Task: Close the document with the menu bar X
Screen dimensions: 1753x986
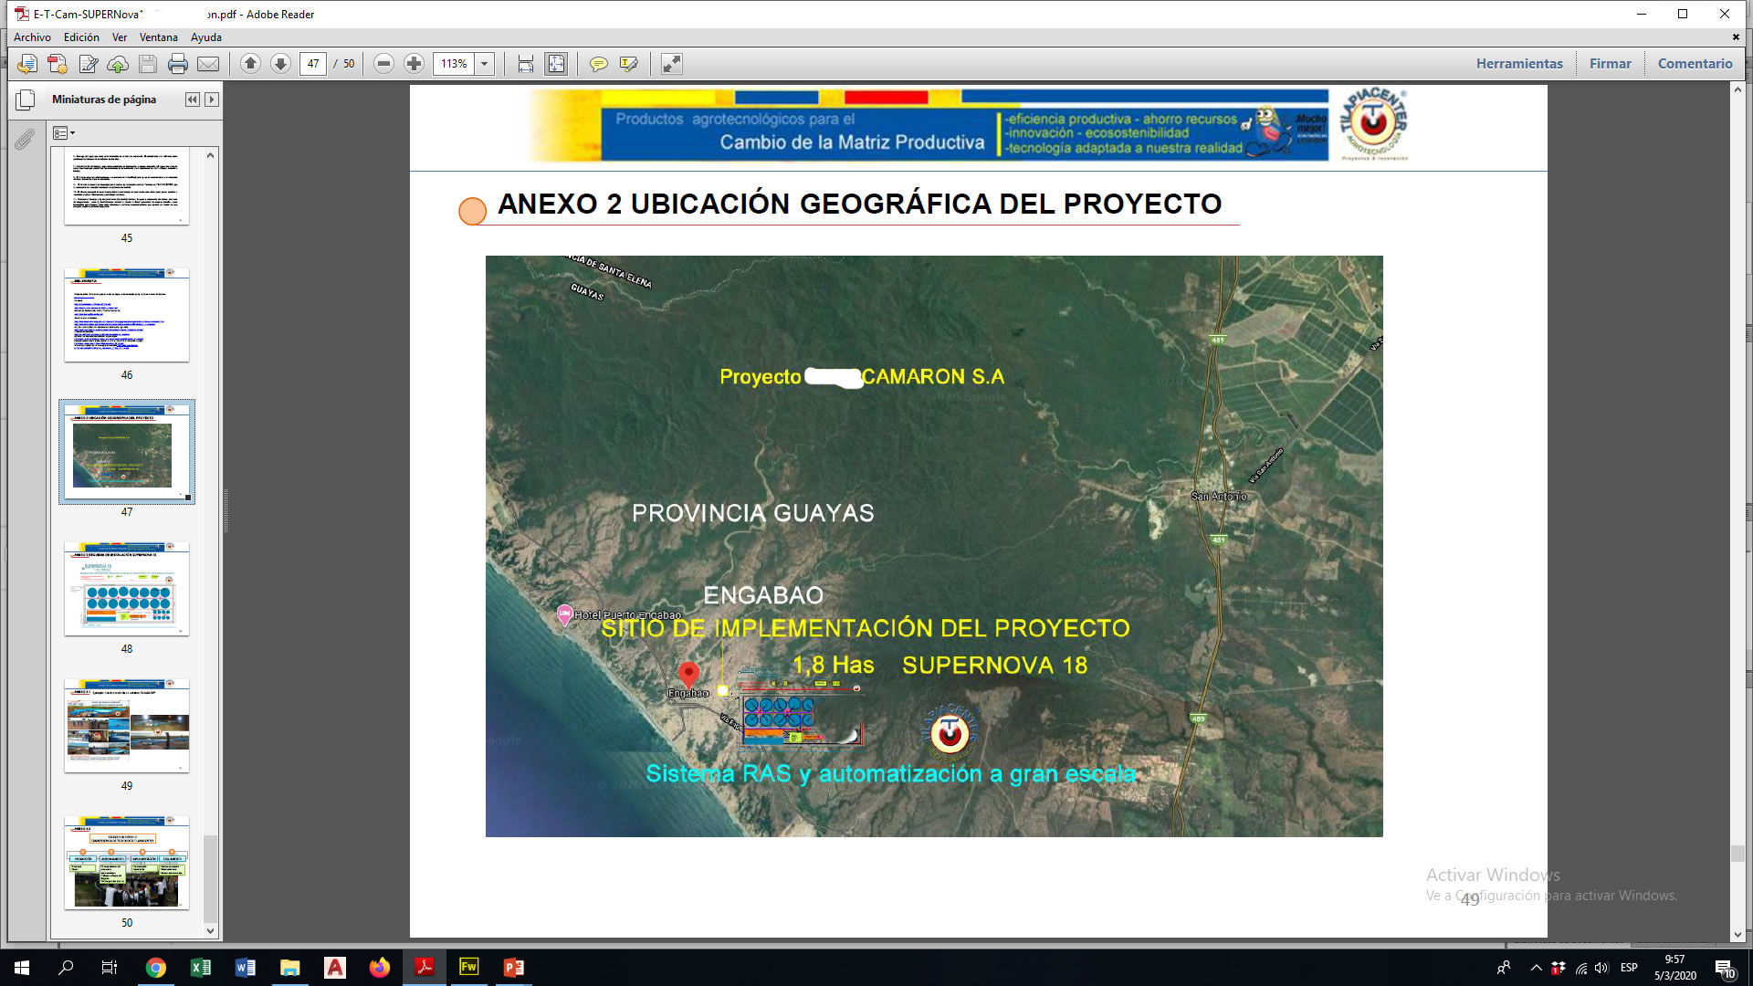Action: click(1736, 37)
